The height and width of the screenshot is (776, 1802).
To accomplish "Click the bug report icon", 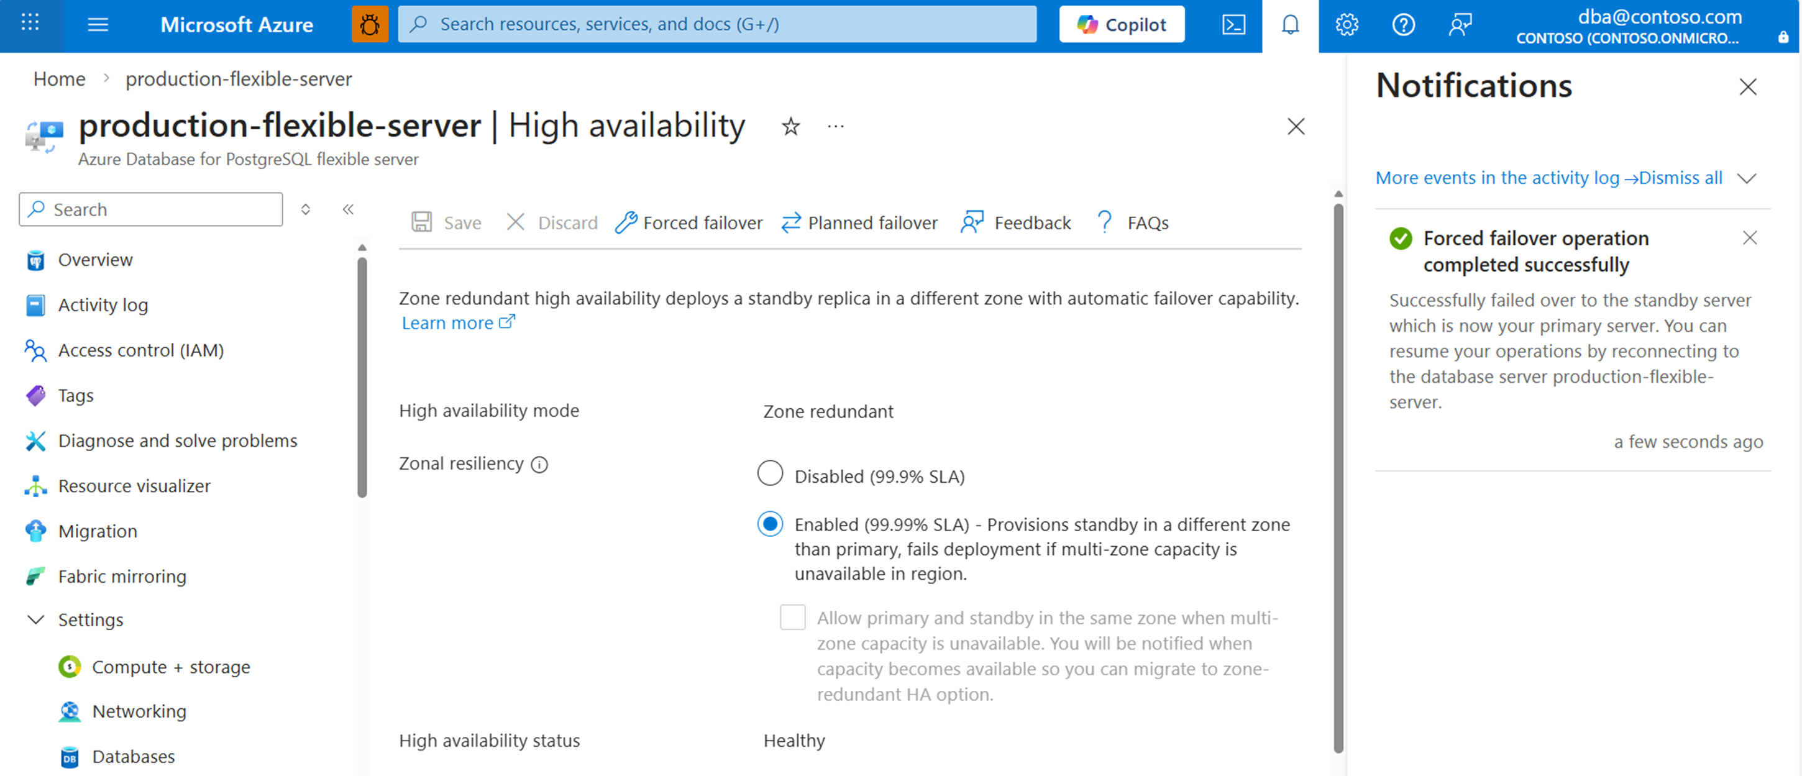I will point(369,25).
